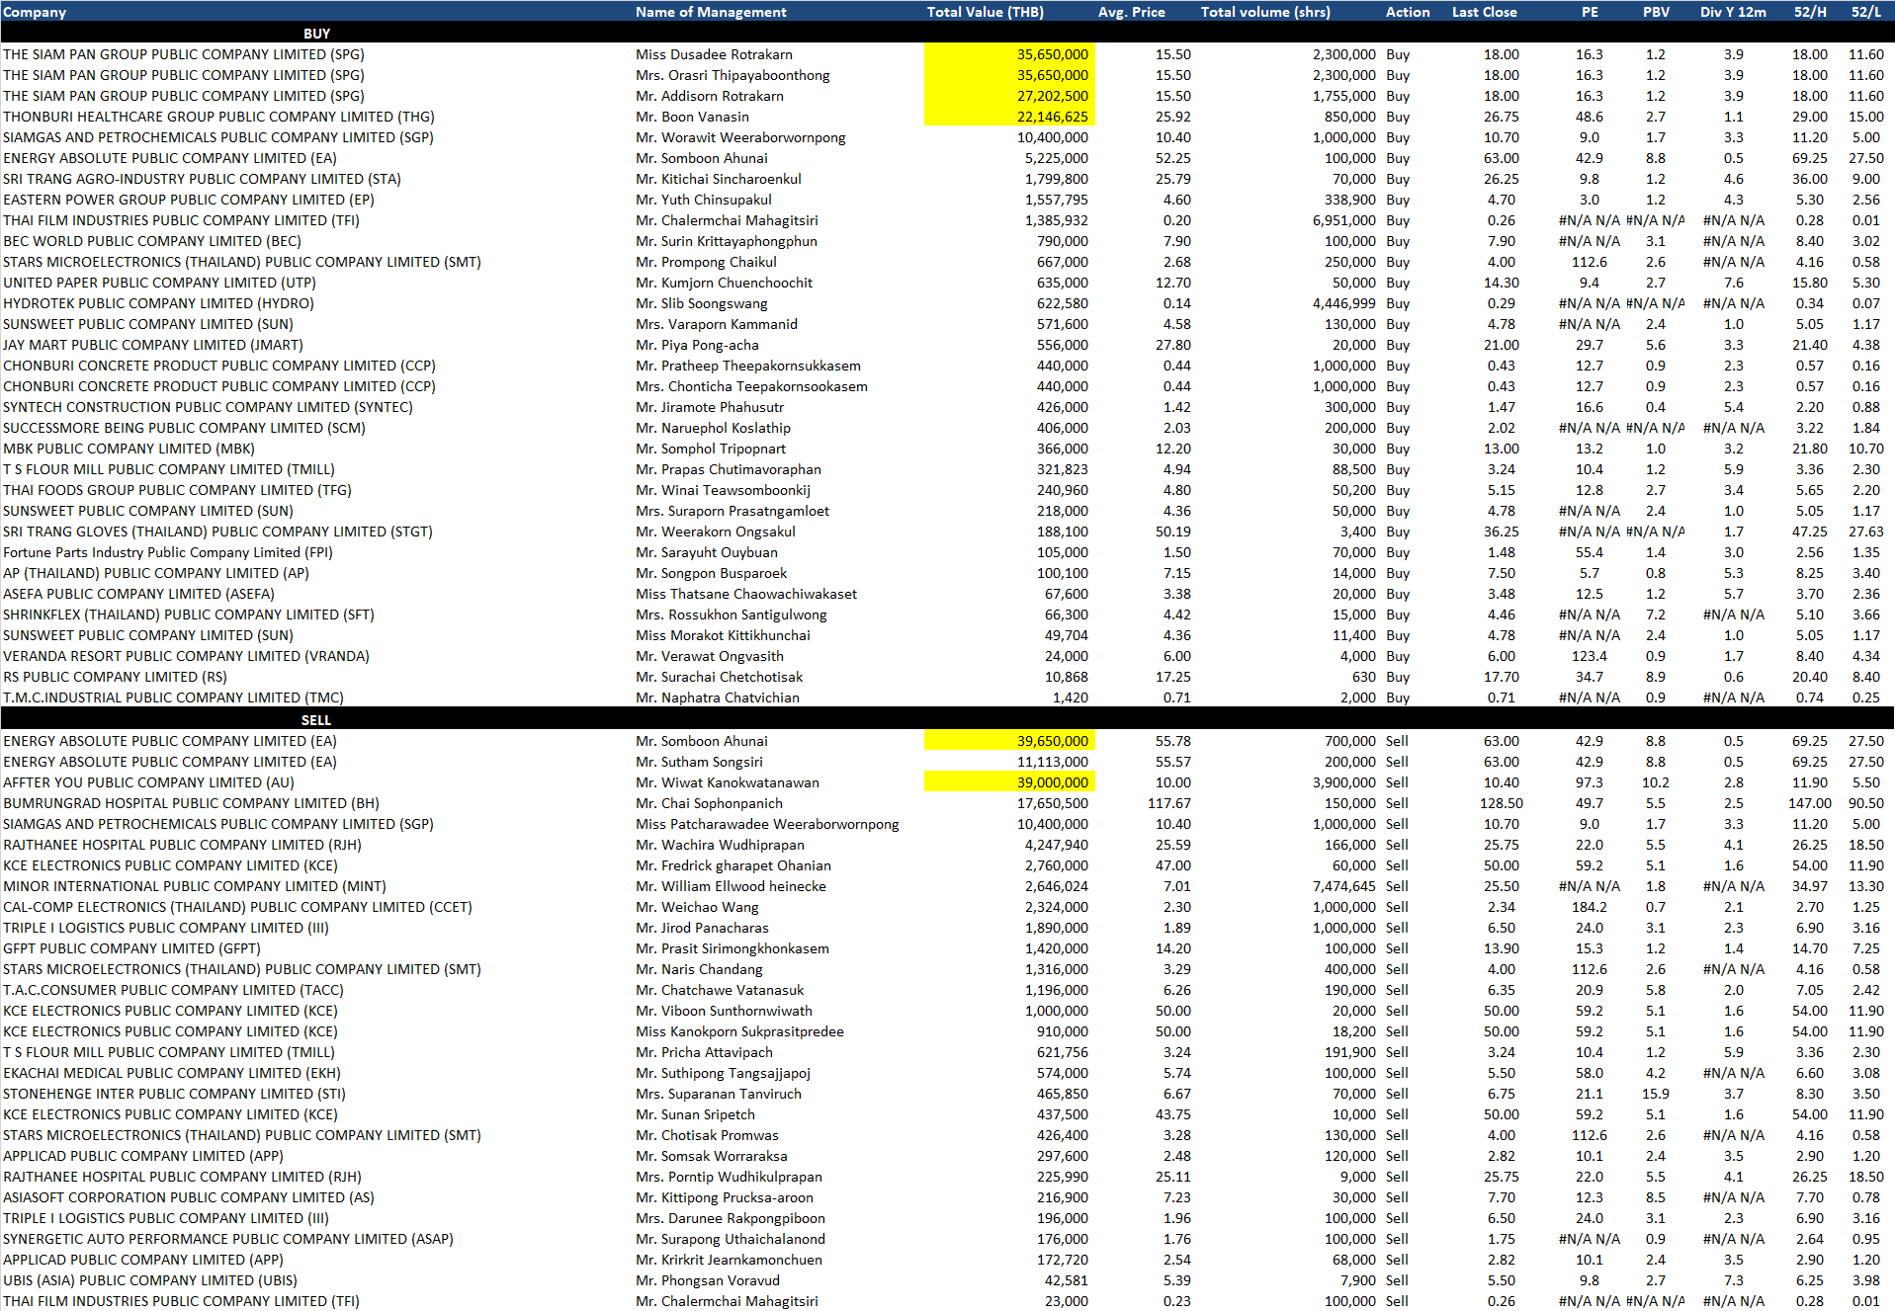
Task: Select the UBIS (ASIA) company cell
Action: click(x=150, y=1280)
